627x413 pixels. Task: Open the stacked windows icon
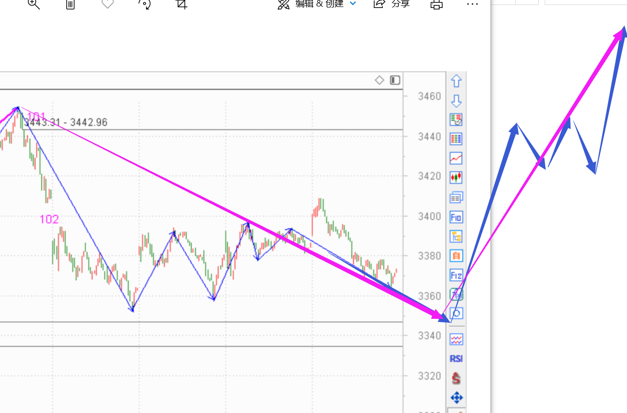click(456, 198)
